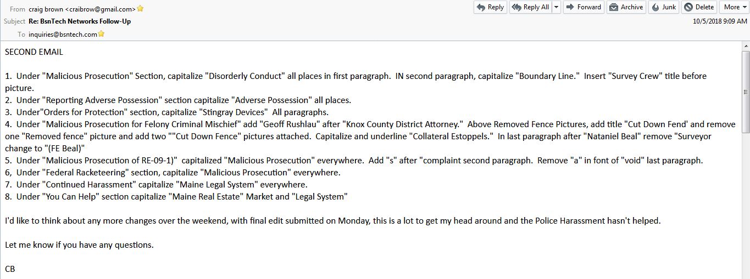
Task: Forward this email message
Action: tap(584, 7)
